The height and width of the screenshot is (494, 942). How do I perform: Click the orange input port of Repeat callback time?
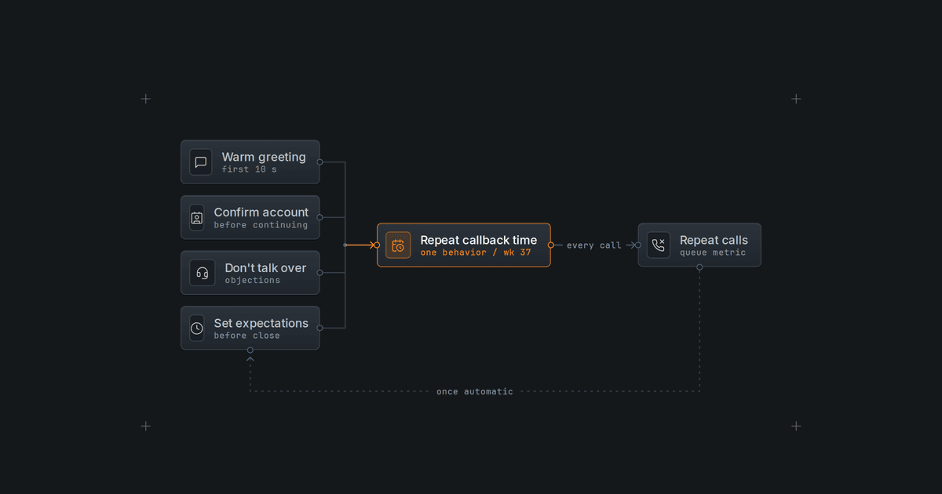tap(377, 245)
